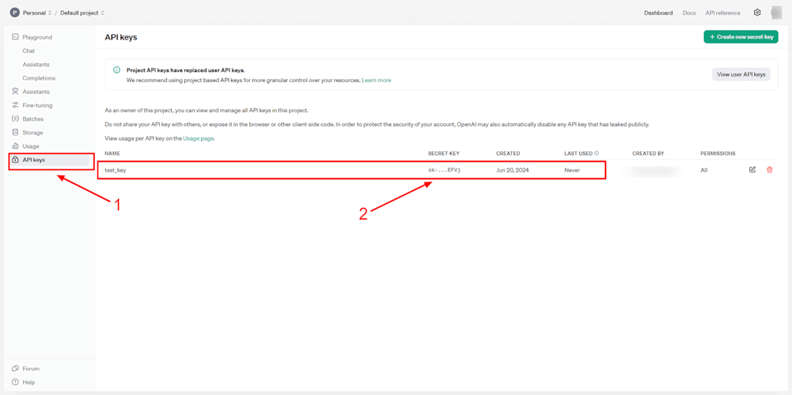Viewport: 792px width, 395px height.
Task: Open the API reference tab
Action: coord(723,13)
